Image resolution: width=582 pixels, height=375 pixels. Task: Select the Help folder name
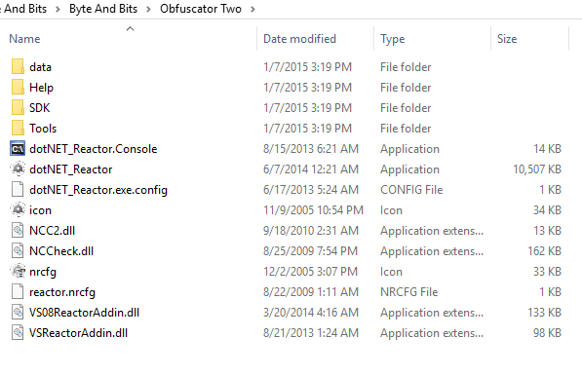coord(41,88)
